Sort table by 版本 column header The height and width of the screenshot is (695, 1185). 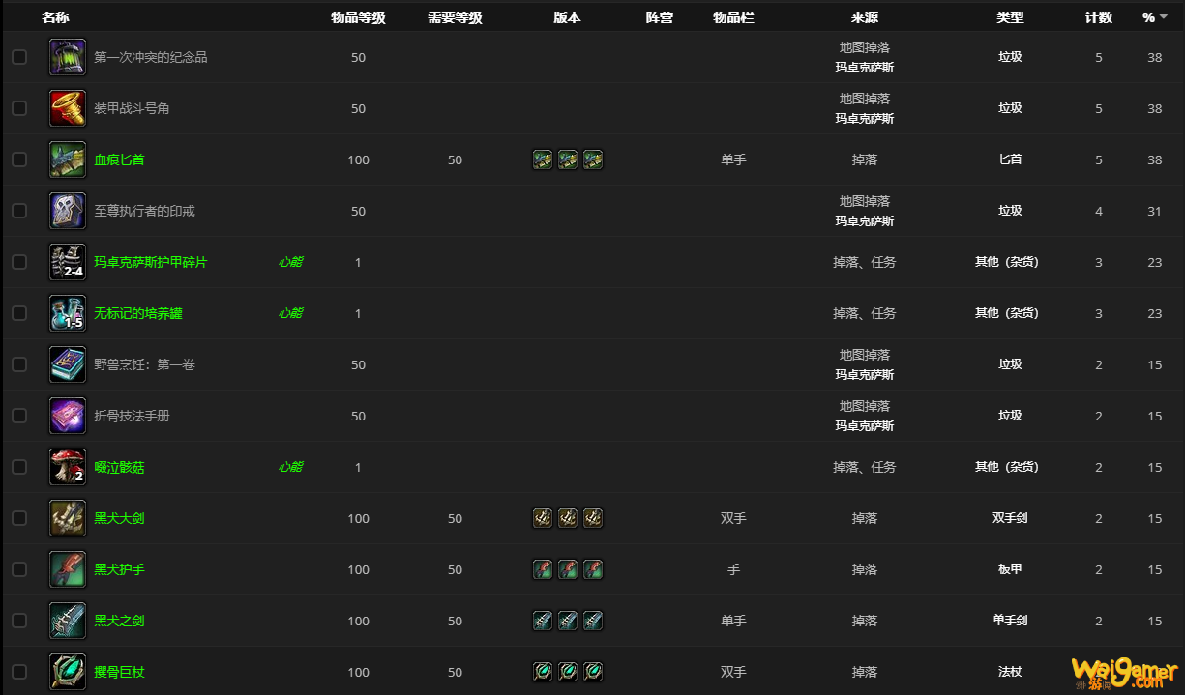click(x=568, y=17)
